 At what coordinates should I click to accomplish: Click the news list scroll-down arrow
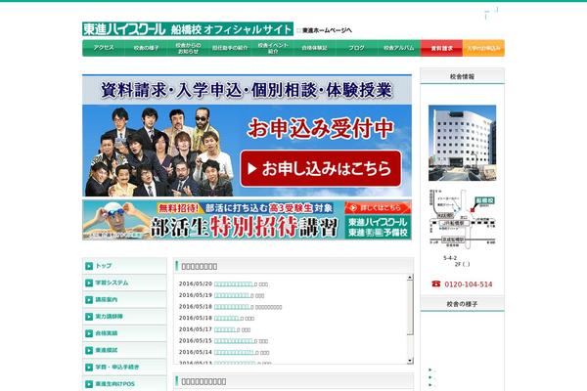point(410,361)
